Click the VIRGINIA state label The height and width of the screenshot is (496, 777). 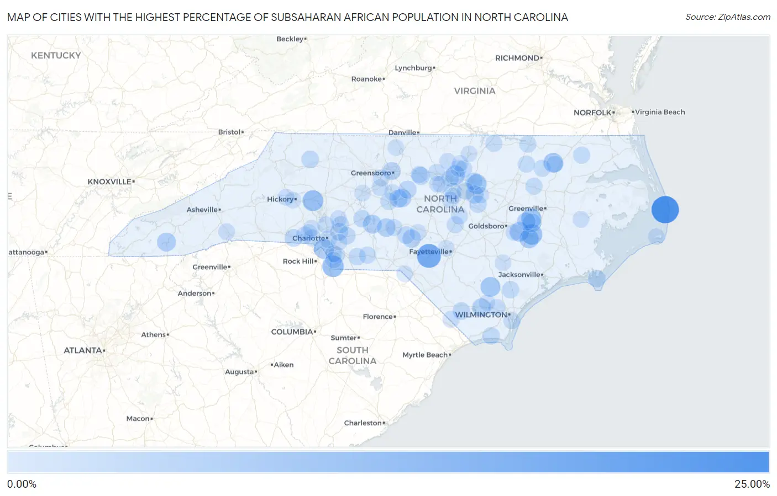point(475,91)
